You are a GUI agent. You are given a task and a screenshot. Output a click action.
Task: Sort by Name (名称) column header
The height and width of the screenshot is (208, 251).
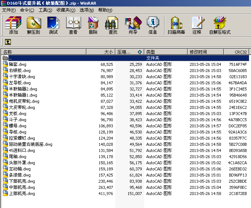coord(44,52)
